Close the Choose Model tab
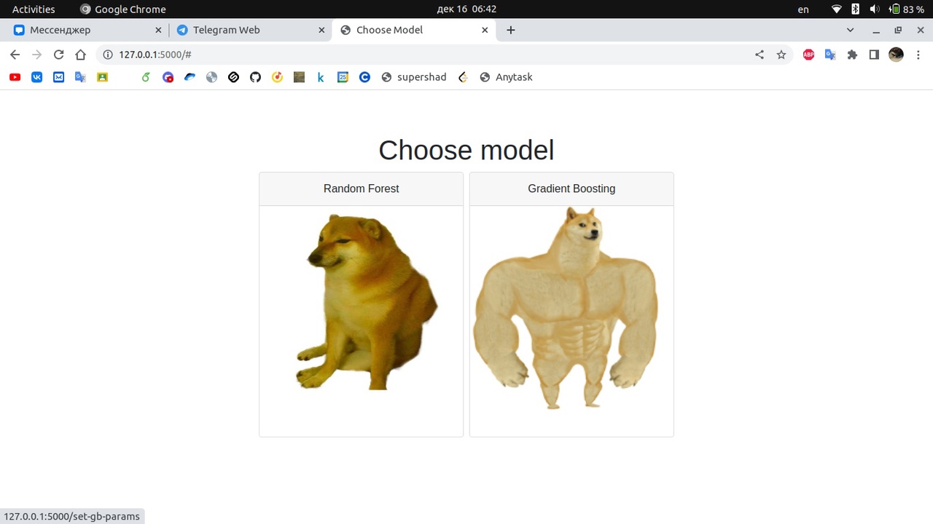 (x=485, y=30)
